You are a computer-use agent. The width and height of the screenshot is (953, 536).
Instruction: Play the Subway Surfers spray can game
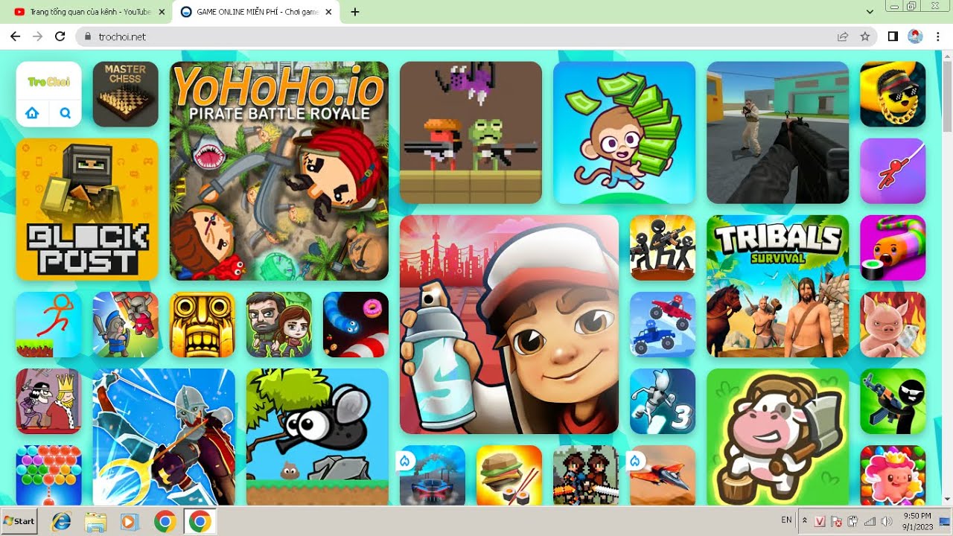(x=509, y=325)
